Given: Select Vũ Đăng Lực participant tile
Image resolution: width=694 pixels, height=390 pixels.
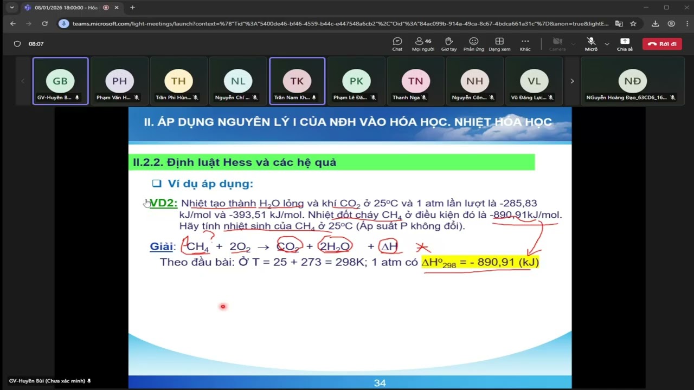Looking at the screenshot, I should 534,81.
